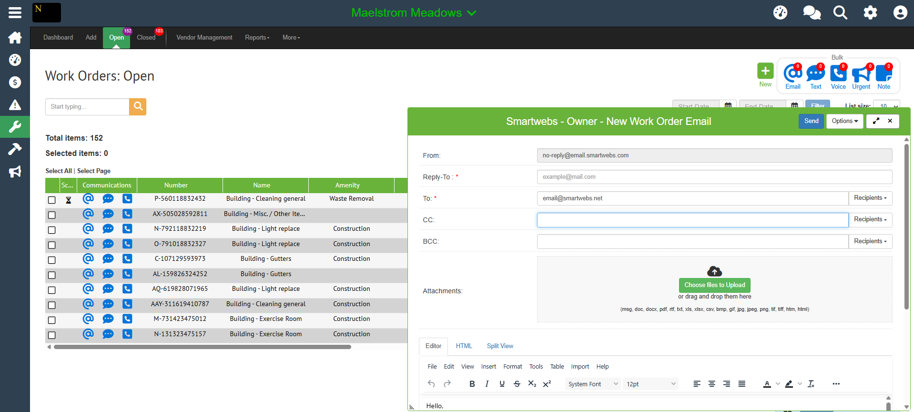The width and height of the screenshot is (914, 412).
Task: Expand the To field Recipients dropdown
Action: [870, 198]
